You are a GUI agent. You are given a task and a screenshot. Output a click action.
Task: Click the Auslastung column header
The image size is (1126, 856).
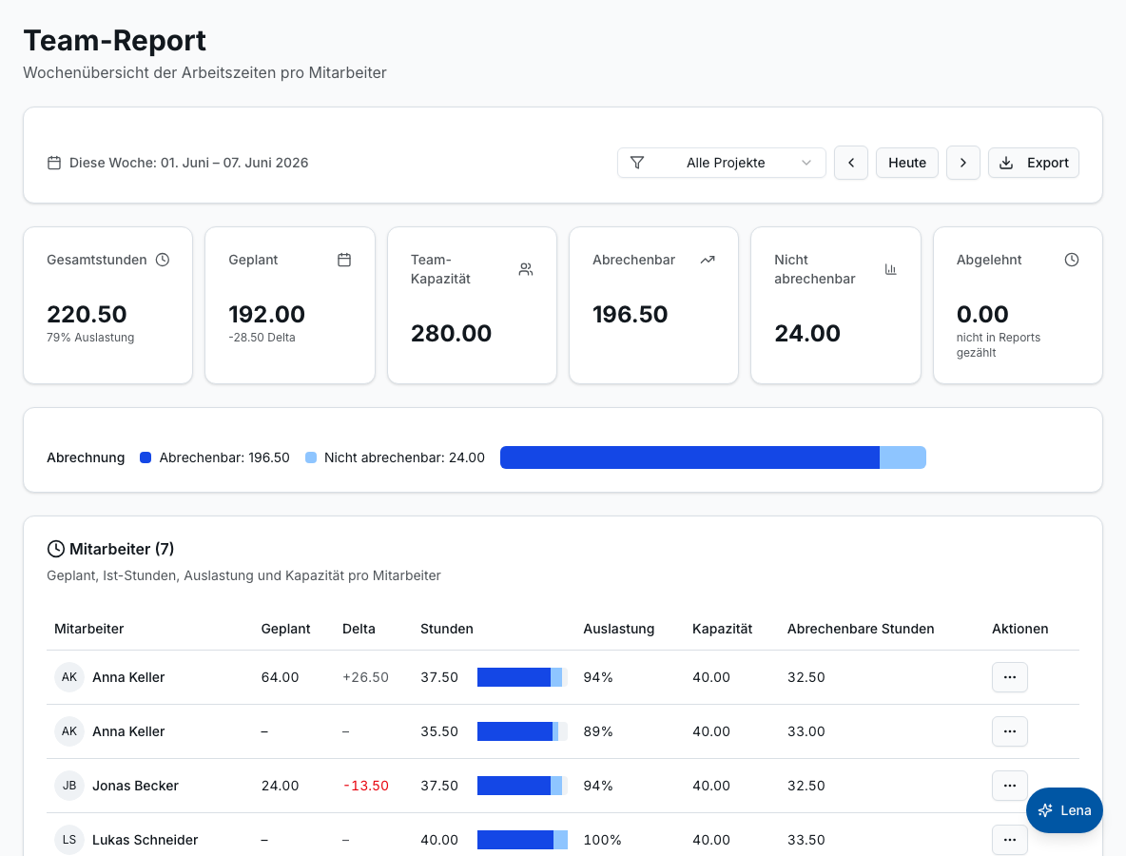coord(619,629)
